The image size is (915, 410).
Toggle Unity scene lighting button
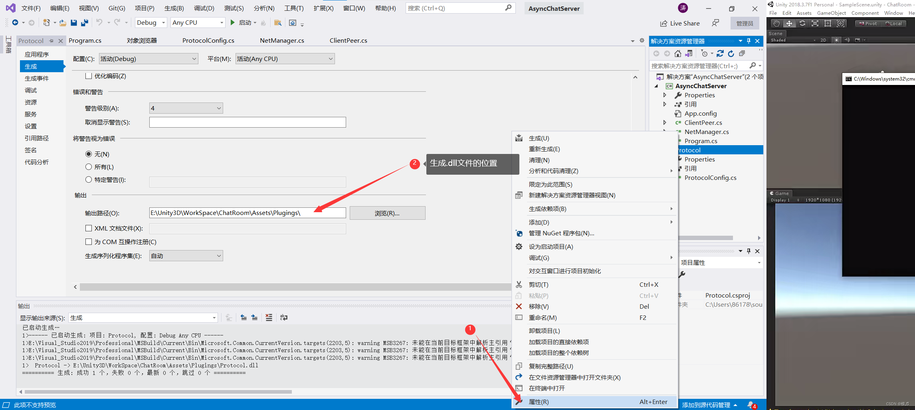(836, 40)
